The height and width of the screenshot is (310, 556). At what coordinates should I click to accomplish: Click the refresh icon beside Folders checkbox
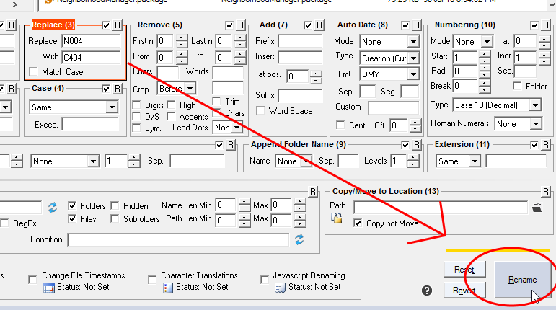[x=53, y=208]
